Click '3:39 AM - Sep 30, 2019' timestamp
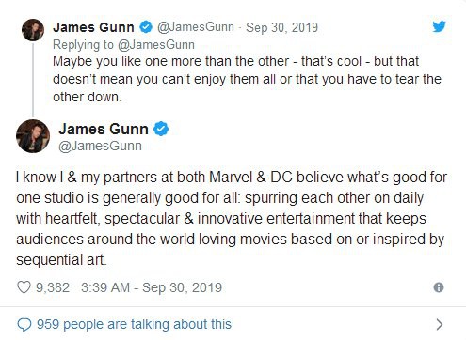 click(x=152, y=287)
